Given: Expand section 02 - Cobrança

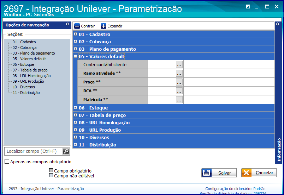Looking at the screenshot, I should point(76,41).
